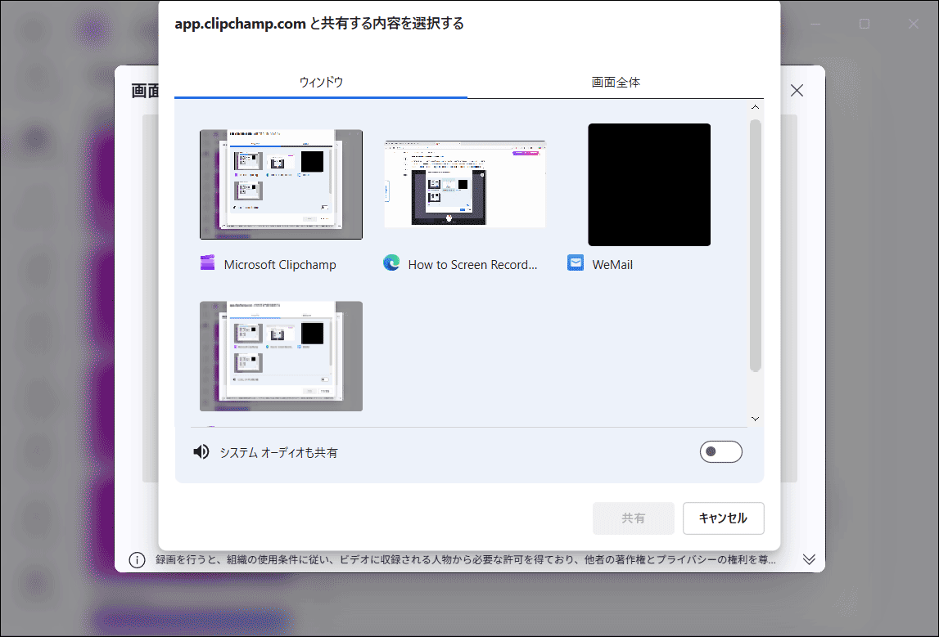
Task: Click the scrollbar down arrow
Action: (755, 418)
